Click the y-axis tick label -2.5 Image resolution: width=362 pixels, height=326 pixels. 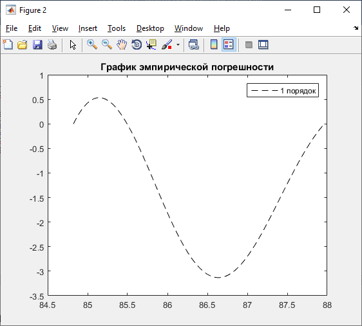[x=37, y=248]
